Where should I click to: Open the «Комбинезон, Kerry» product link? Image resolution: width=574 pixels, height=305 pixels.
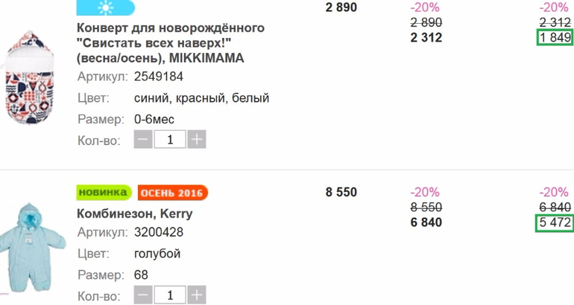pyautogui.click(x=135, y=213)
